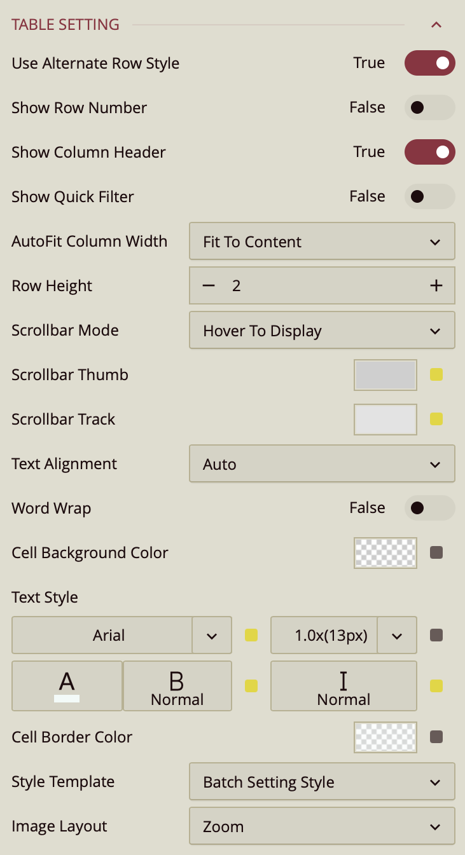Screen dimensions: 465x855
Task: Click gray indicator beside Cell Border Color
Action: [x=436, y=737]
